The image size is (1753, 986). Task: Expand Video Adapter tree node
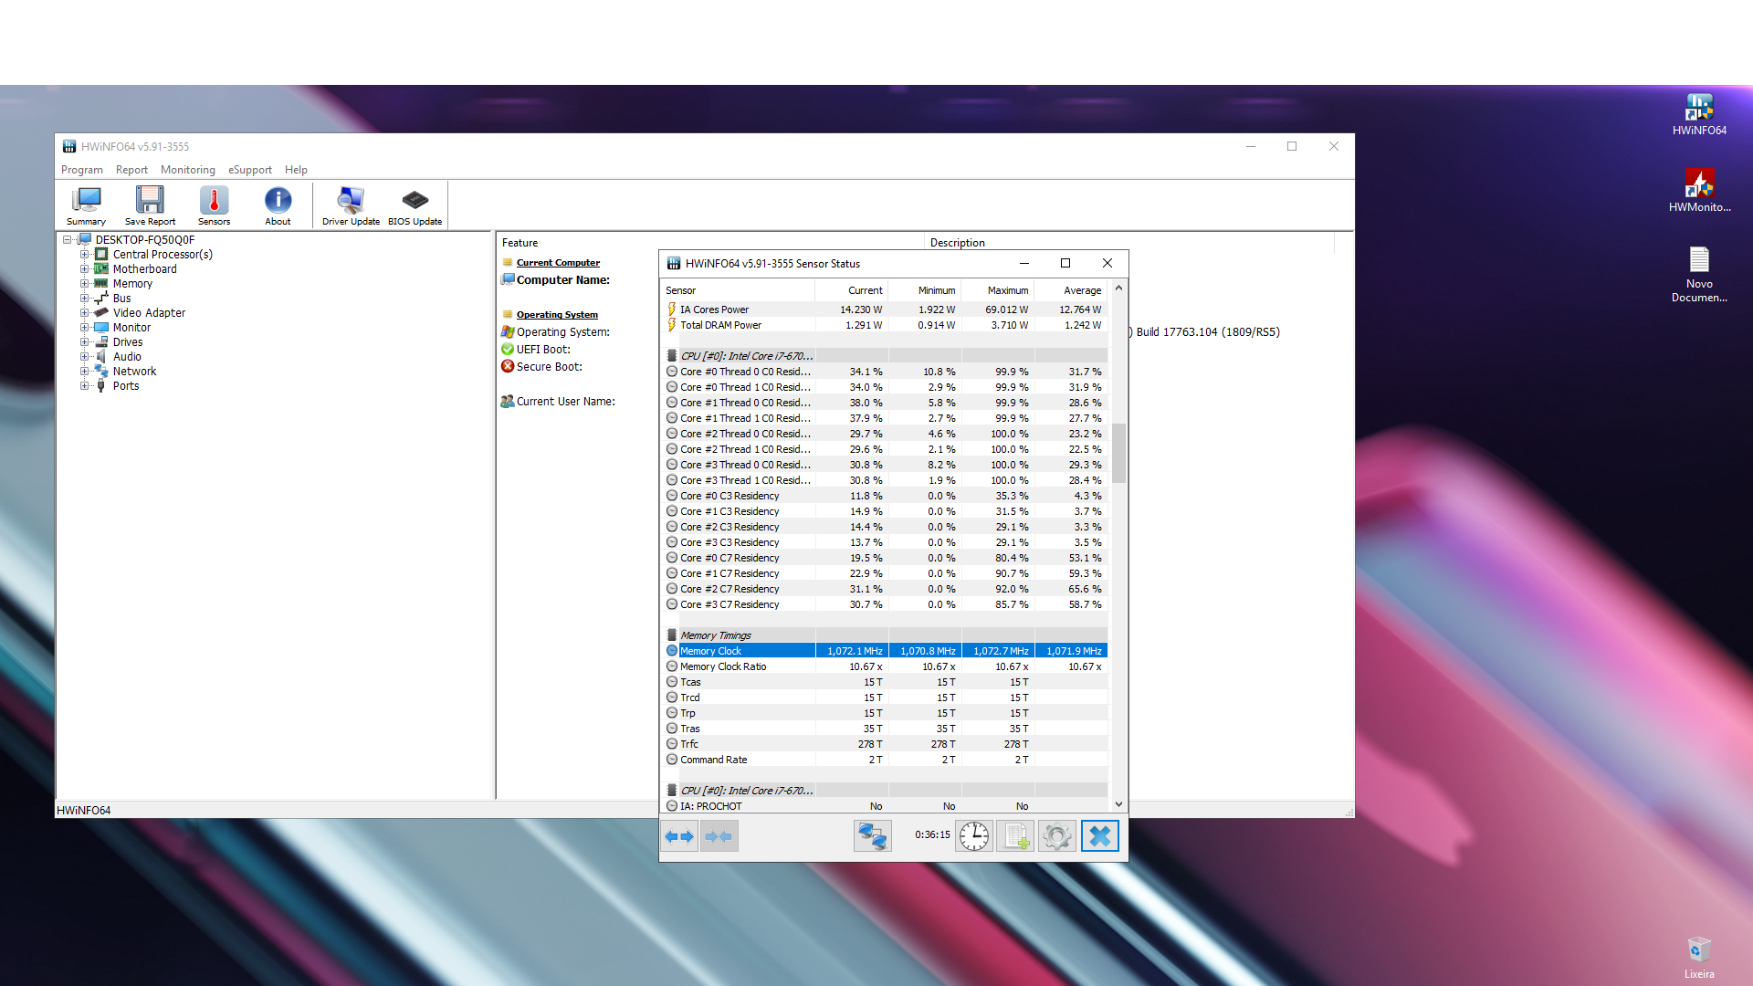(84, 313)
